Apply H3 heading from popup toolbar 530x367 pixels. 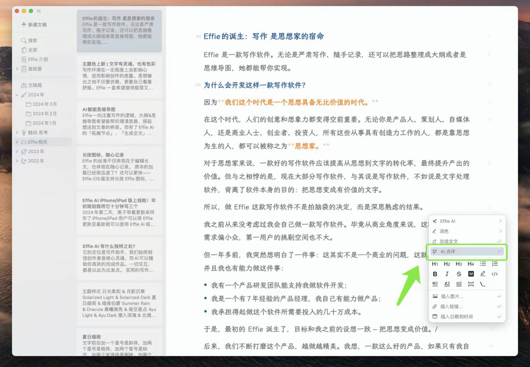459,264
